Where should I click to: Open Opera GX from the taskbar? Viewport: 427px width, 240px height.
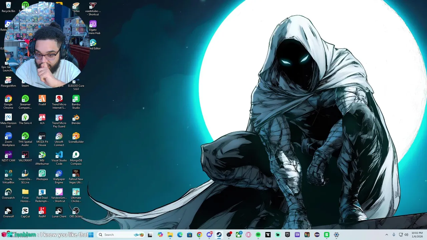pos(248,235)
